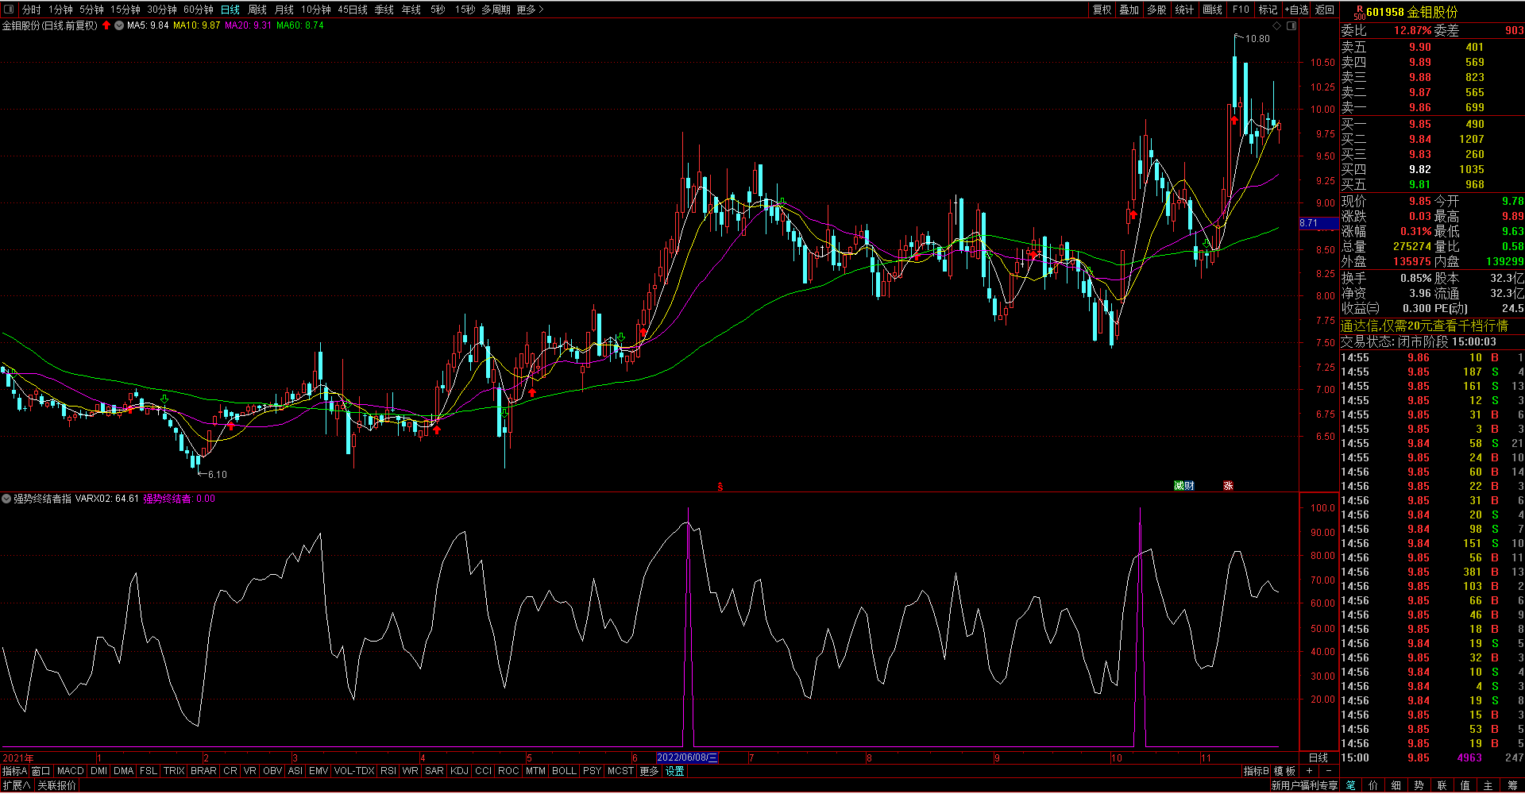This screenshot has width=1525, height=794.
Task: Select KDJ indicator
Action: click(459, 771)
